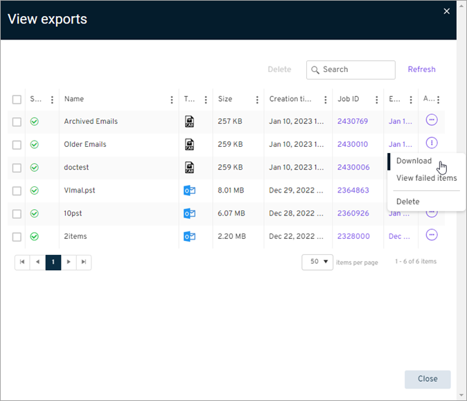The height and width of the screenshot is (401, 467).
Task: Click scrollbar up arrow at top right
Action: [461, 6]
